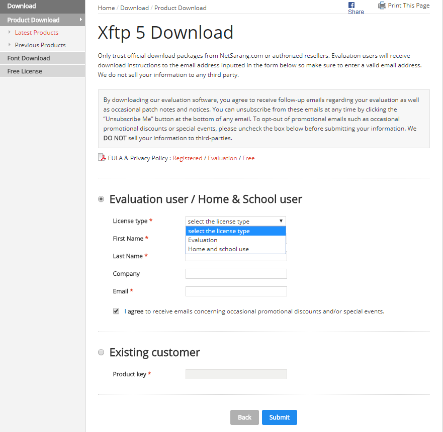Click the Product key input field

236,374
